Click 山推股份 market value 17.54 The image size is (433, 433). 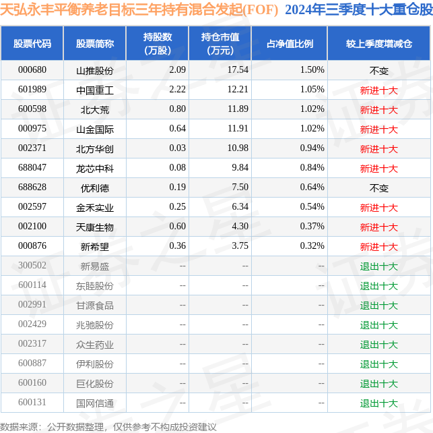pos(238,70)
